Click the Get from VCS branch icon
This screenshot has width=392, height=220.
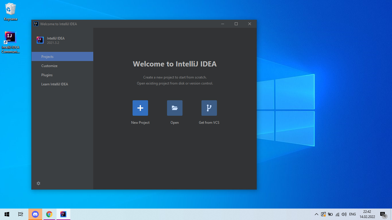click(x=209, y=108)
